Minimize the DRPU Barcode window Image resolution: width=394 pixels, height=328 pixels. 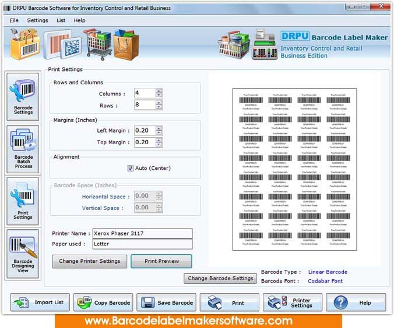[351, 6]
